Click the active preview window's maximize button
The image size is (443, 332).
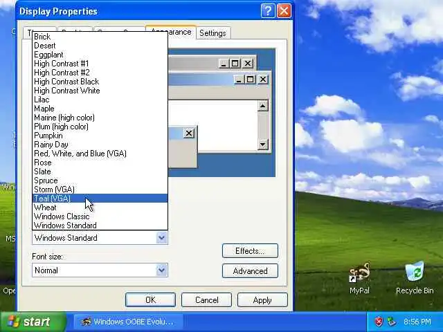point(250,80)
